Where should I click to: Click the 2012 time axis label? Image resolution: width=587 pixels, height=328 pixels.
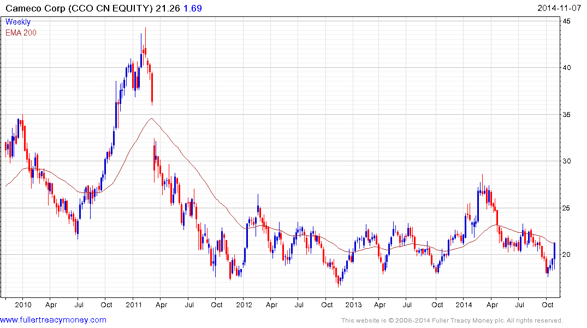click(x=244, y=304)
